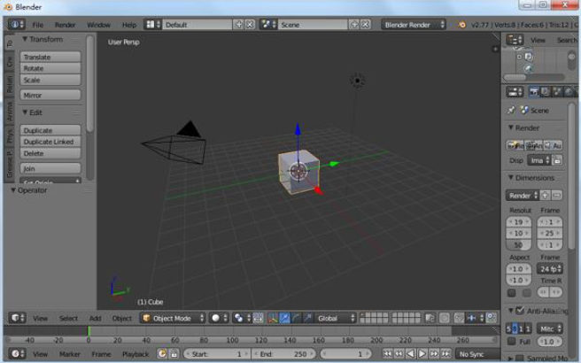Toggle the Anti-Aliasing checkbox
The height and width of the screenshot is (363, 581).
(520, 311)
